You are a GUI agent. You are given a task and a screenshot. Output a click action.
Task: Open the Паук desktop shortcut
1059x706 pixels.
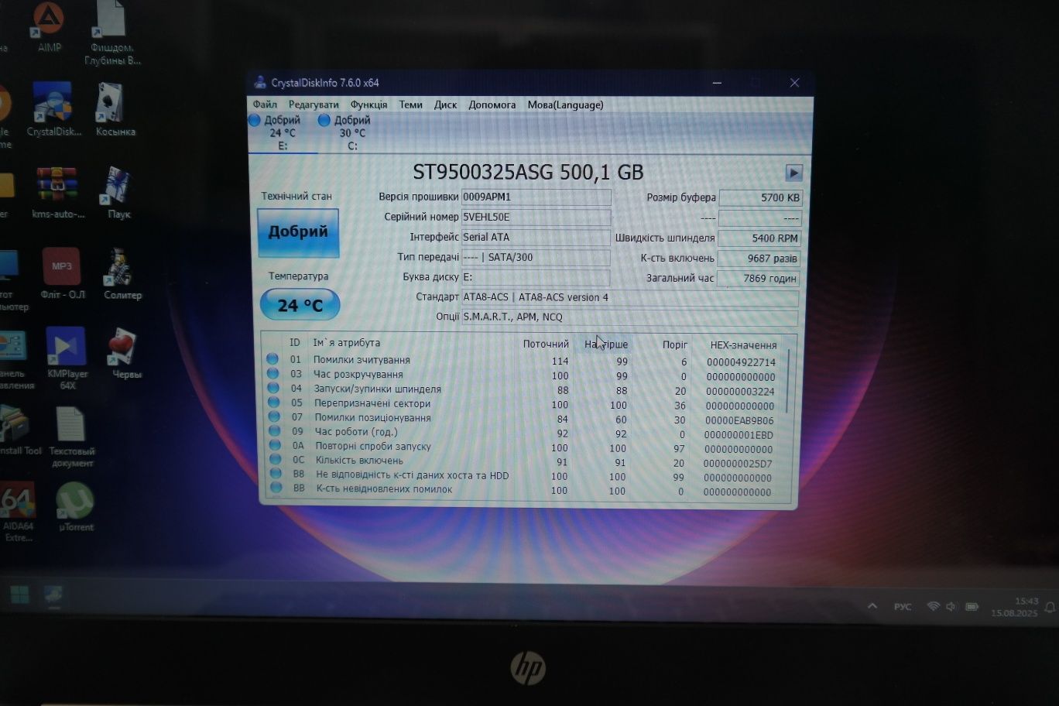[x=118, y=193]
